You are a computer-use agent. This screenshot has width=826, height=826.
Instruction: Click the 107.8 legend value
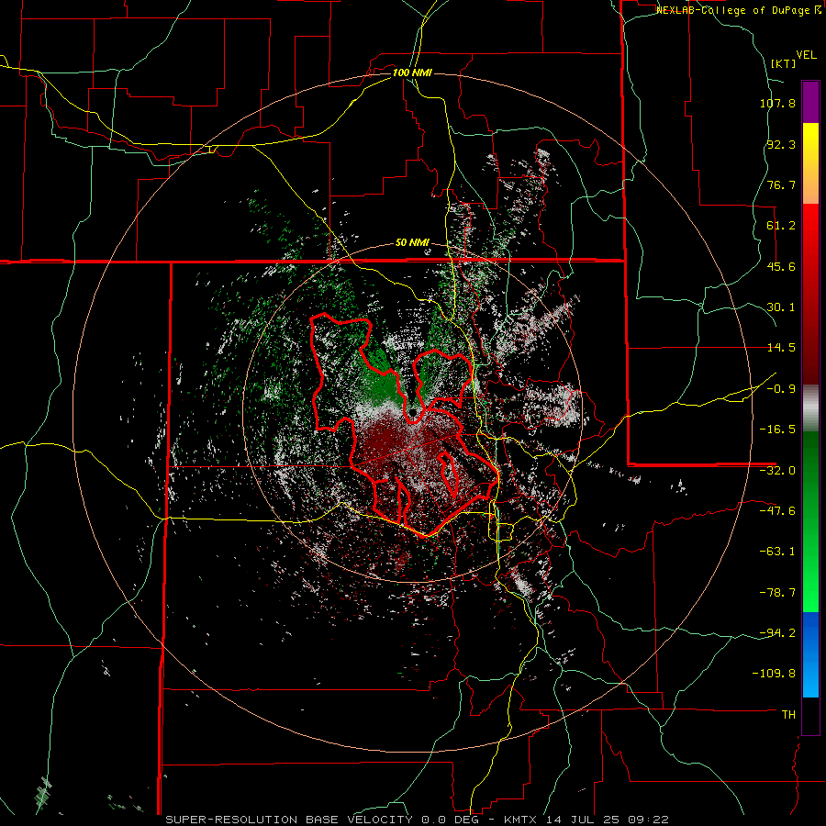[x=777, y=103]
